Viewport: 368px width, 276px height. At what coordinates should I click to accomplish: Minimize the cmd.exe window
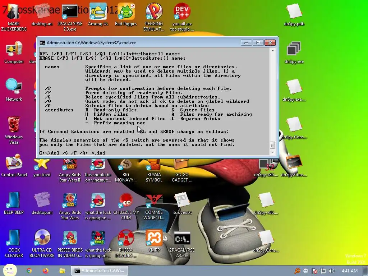(x=246, y=43)
